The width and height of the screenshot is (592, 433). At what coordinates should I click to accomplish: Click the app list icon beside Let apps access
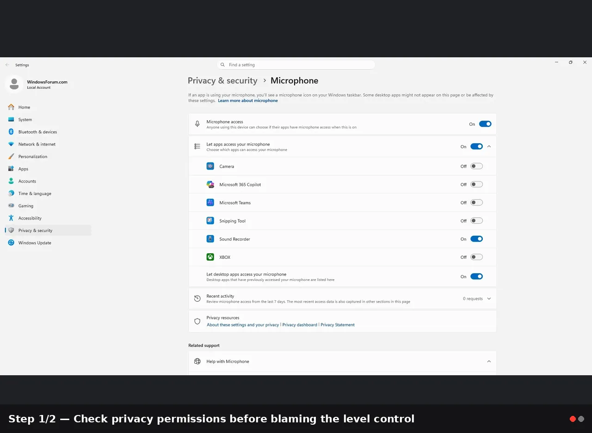pyautogui.click(x=197, y=146)
